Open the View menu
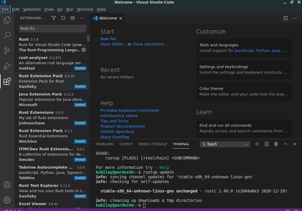This screenshot has height=211, width=302. pos(49,9)
